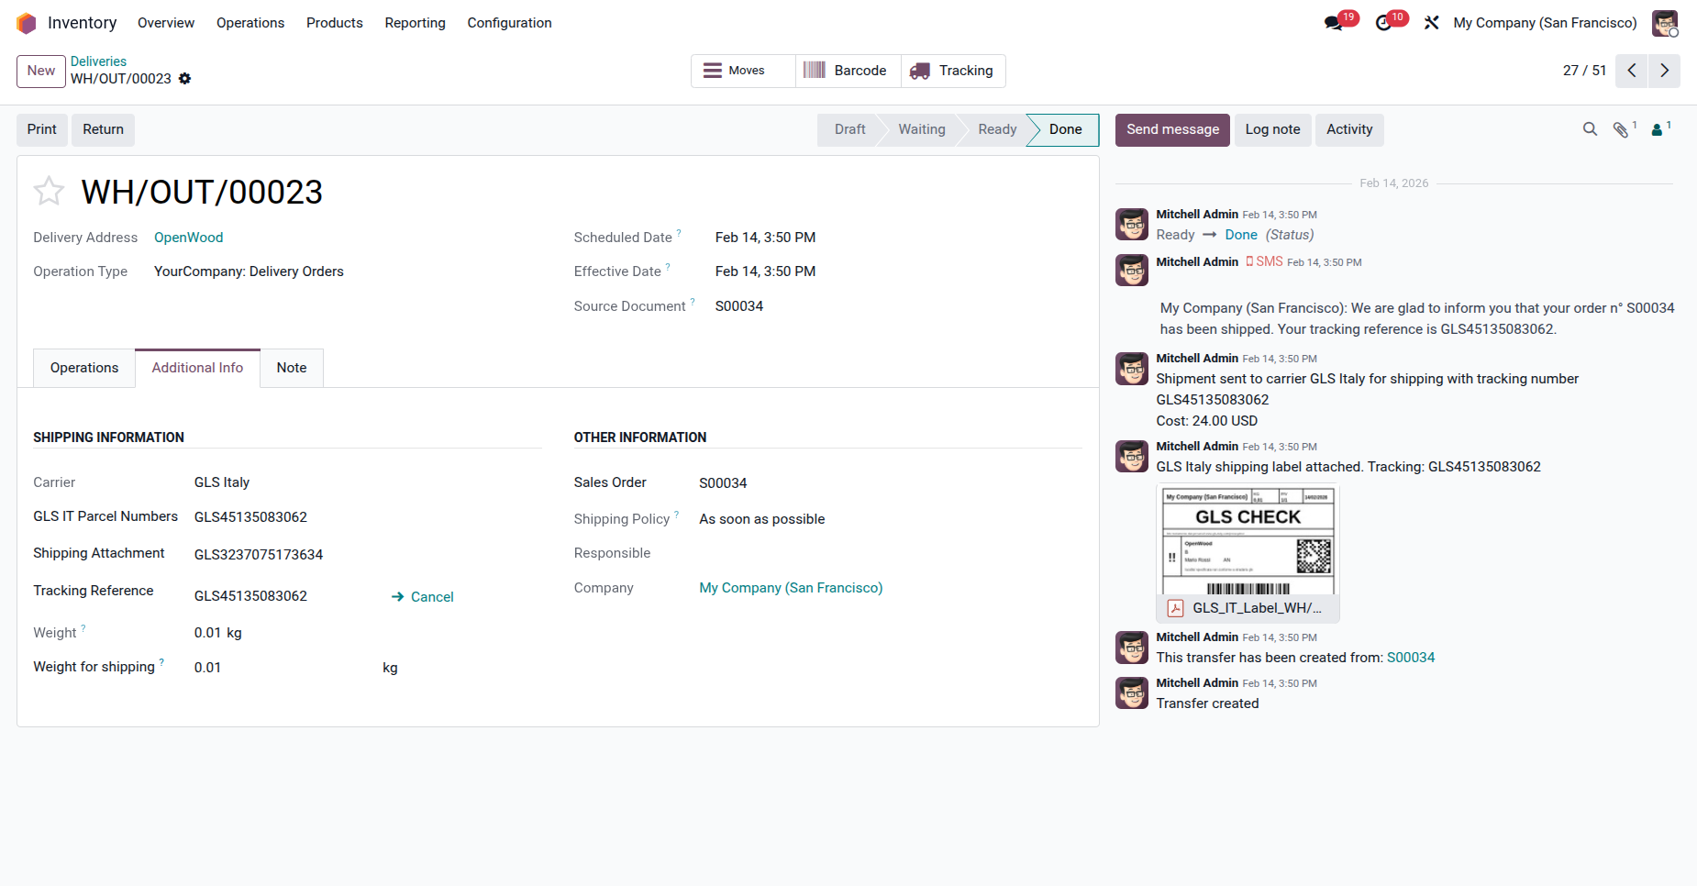This screenshot has height=886, width=1697.
Task: Go to the next record arrow
Action: pos(1665,71)
